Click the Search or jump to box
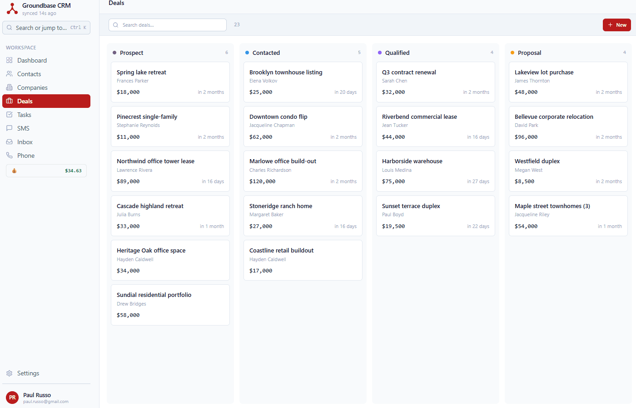 pos(46,28)
